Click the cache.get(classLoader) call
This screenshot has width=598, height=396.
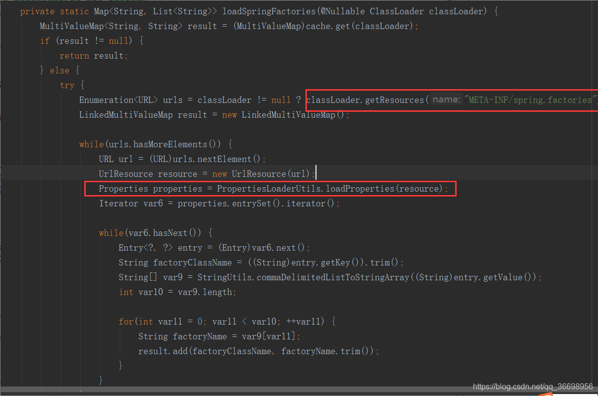click(x=361, y=26)
